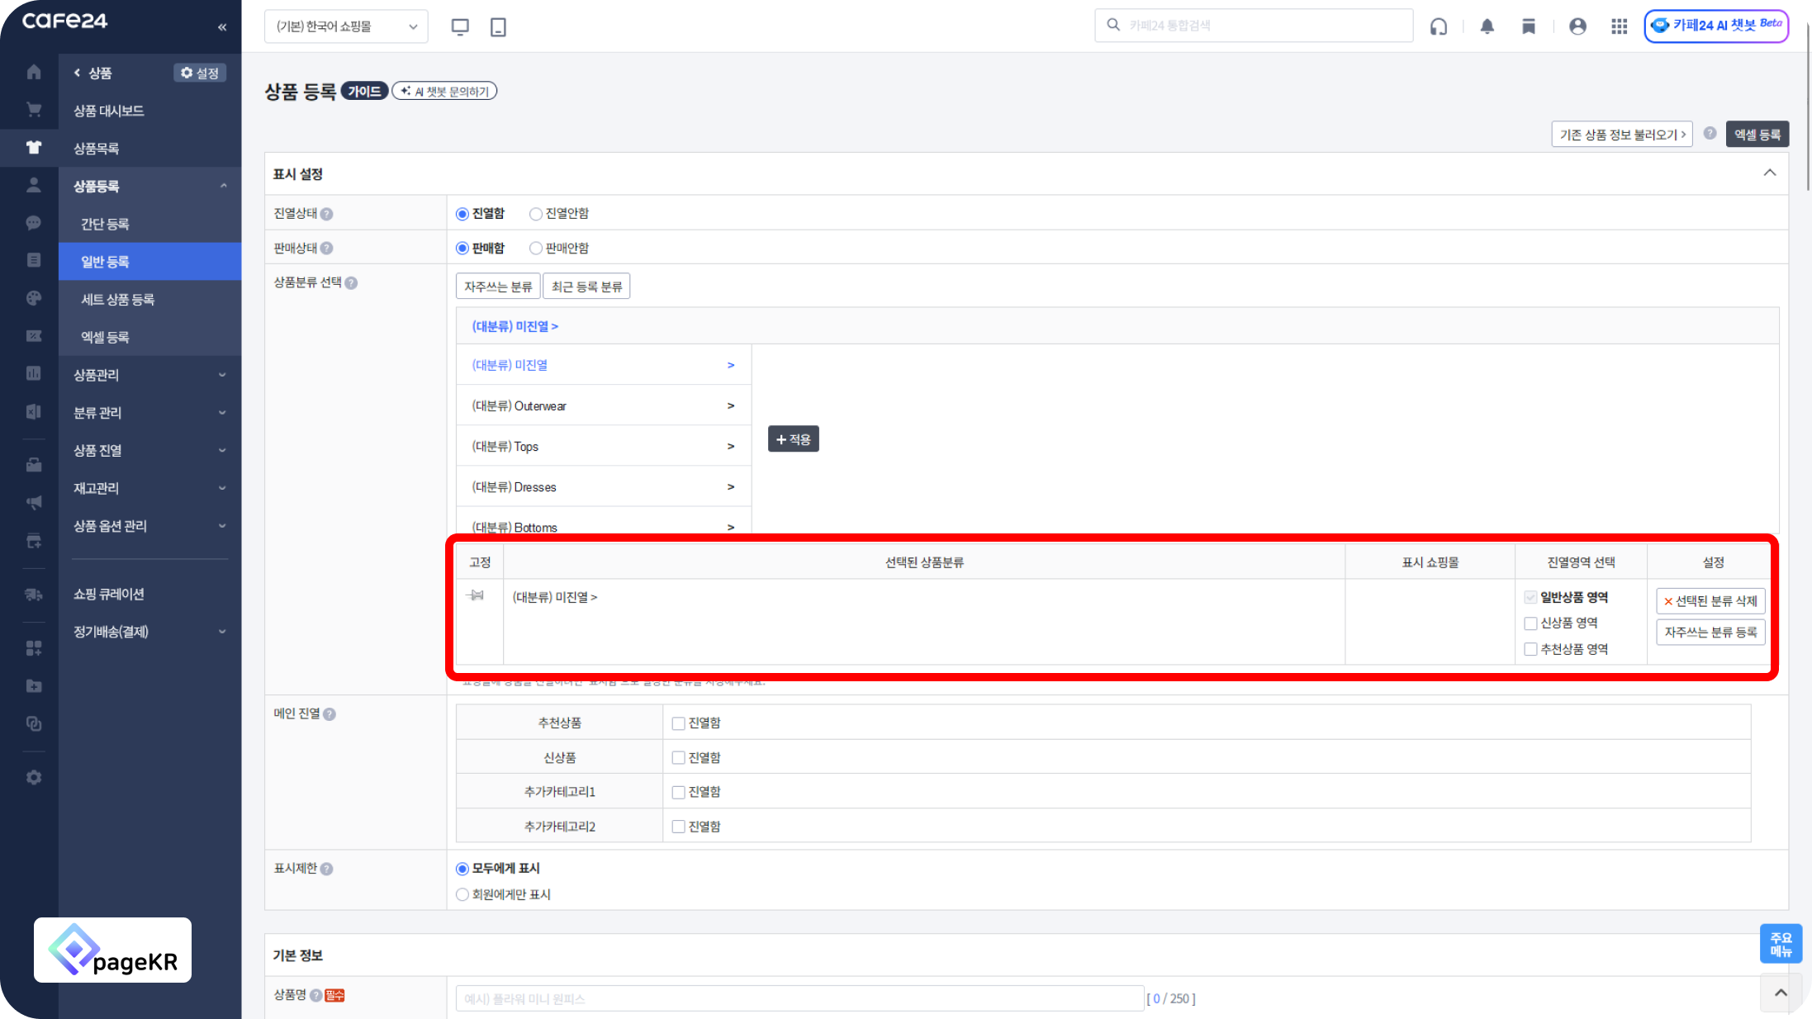Open the user account profile icon
The height and width of the screenshot is (1019, 1812).
point(1577,26)
